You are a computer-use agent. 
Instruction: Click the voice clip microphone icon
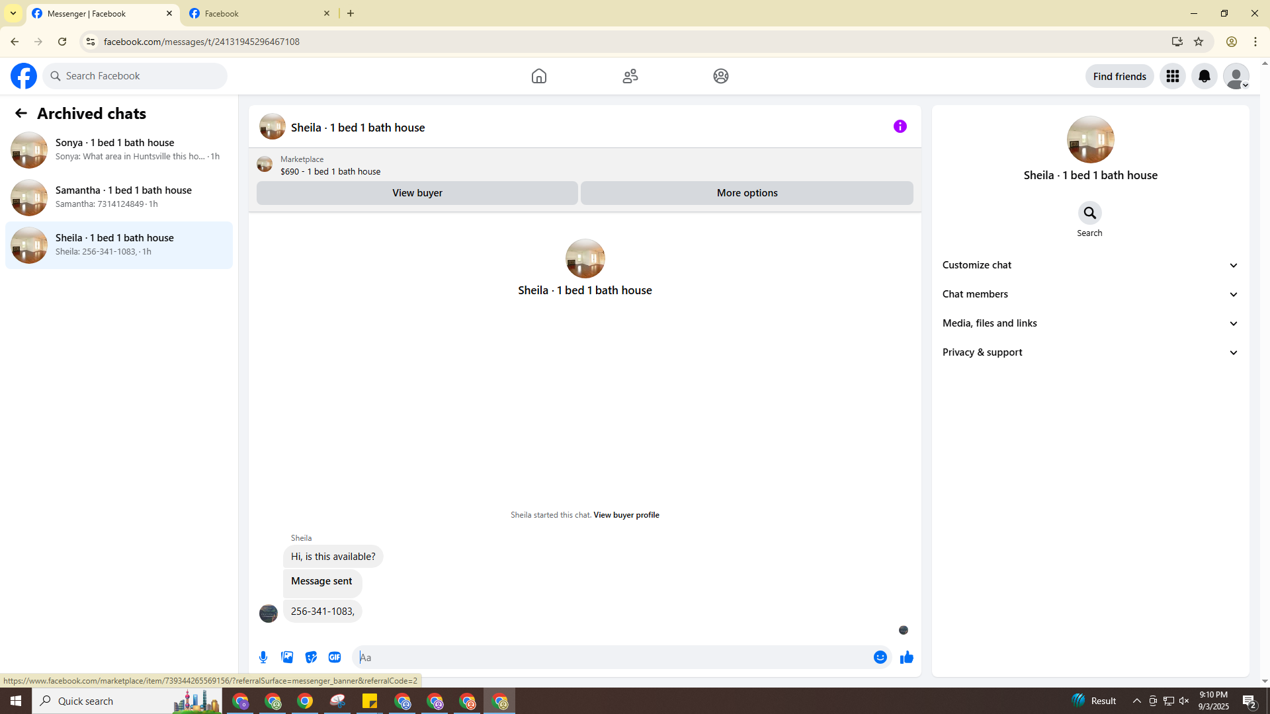(x=263, y=657)
